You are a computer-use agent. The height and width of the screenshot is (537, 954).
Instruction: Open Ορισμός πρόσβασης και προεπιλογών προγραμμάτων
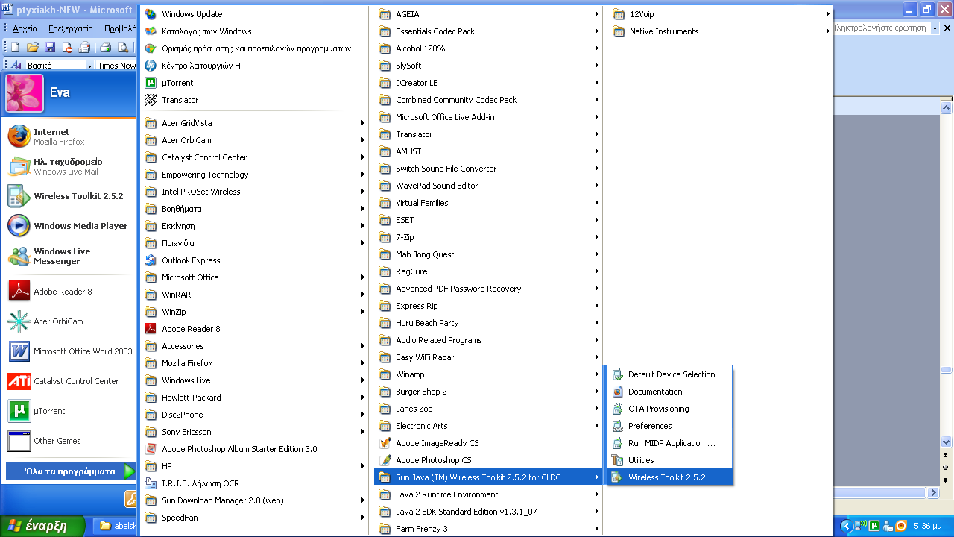[254, 48]
